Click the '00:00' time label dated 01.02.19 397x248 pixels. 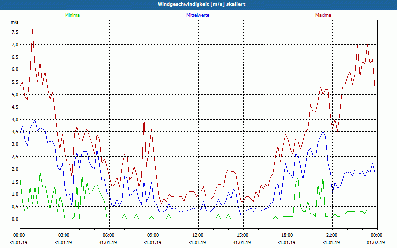377,235
